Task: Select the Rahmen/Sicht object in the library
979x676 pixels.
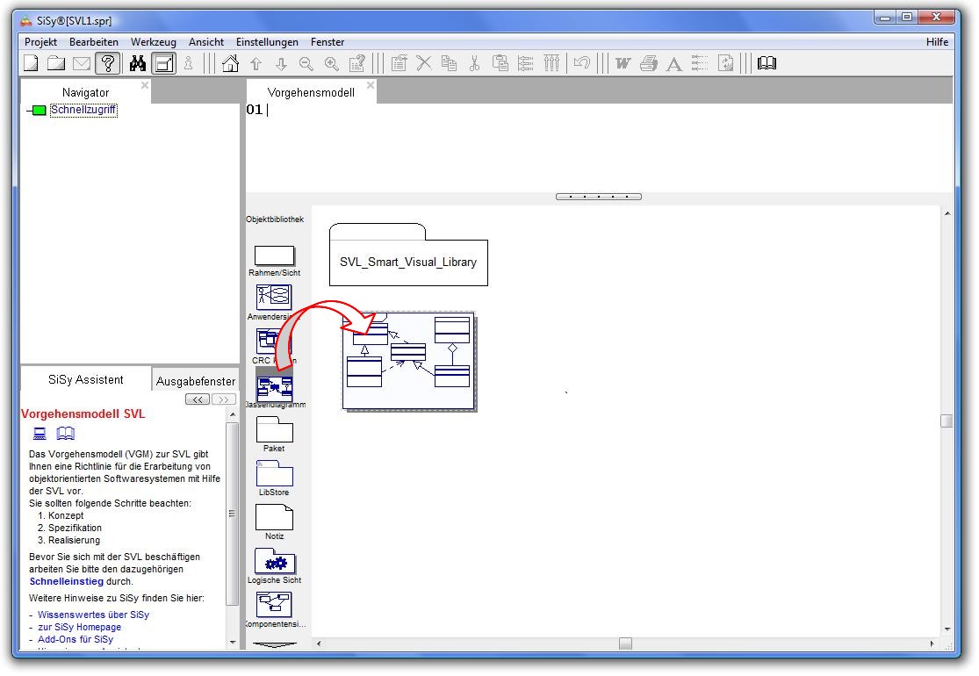Action: click(x=274, y=255)
